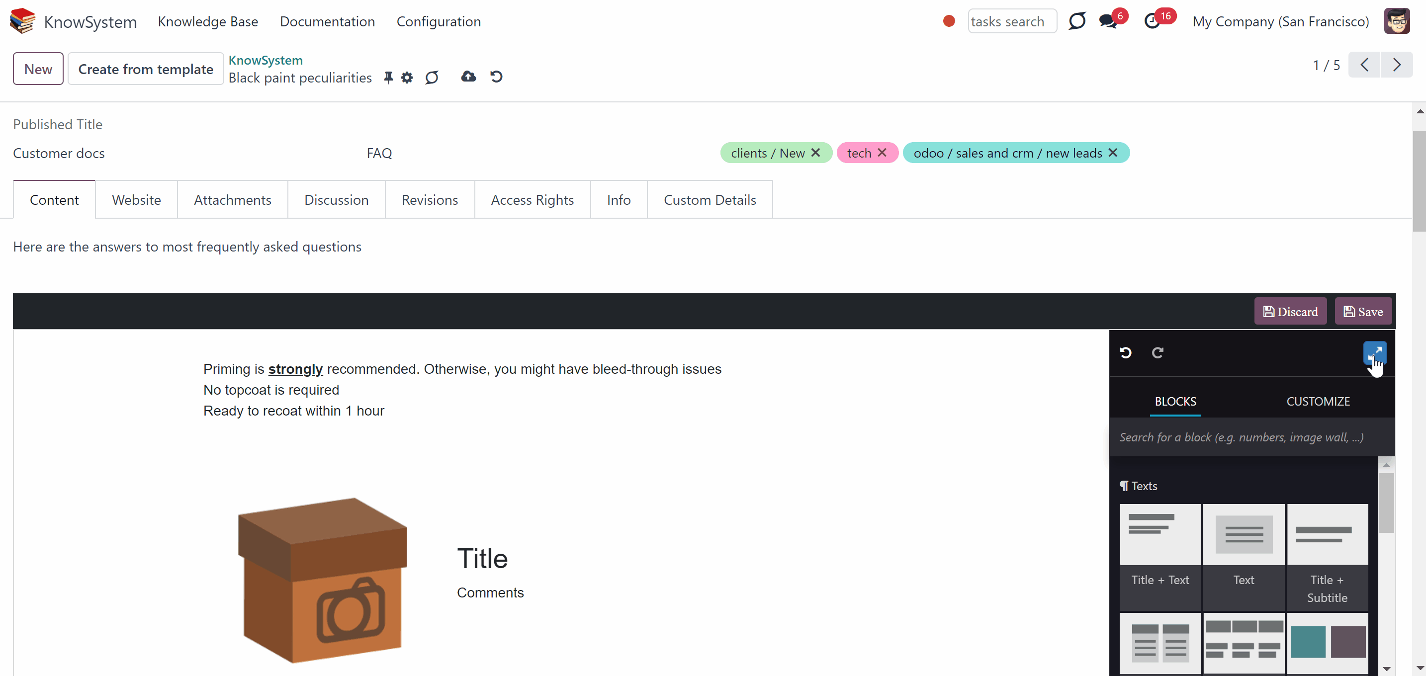
Task: Pin the Black paint peculiarities article
Action: [389, 78]
